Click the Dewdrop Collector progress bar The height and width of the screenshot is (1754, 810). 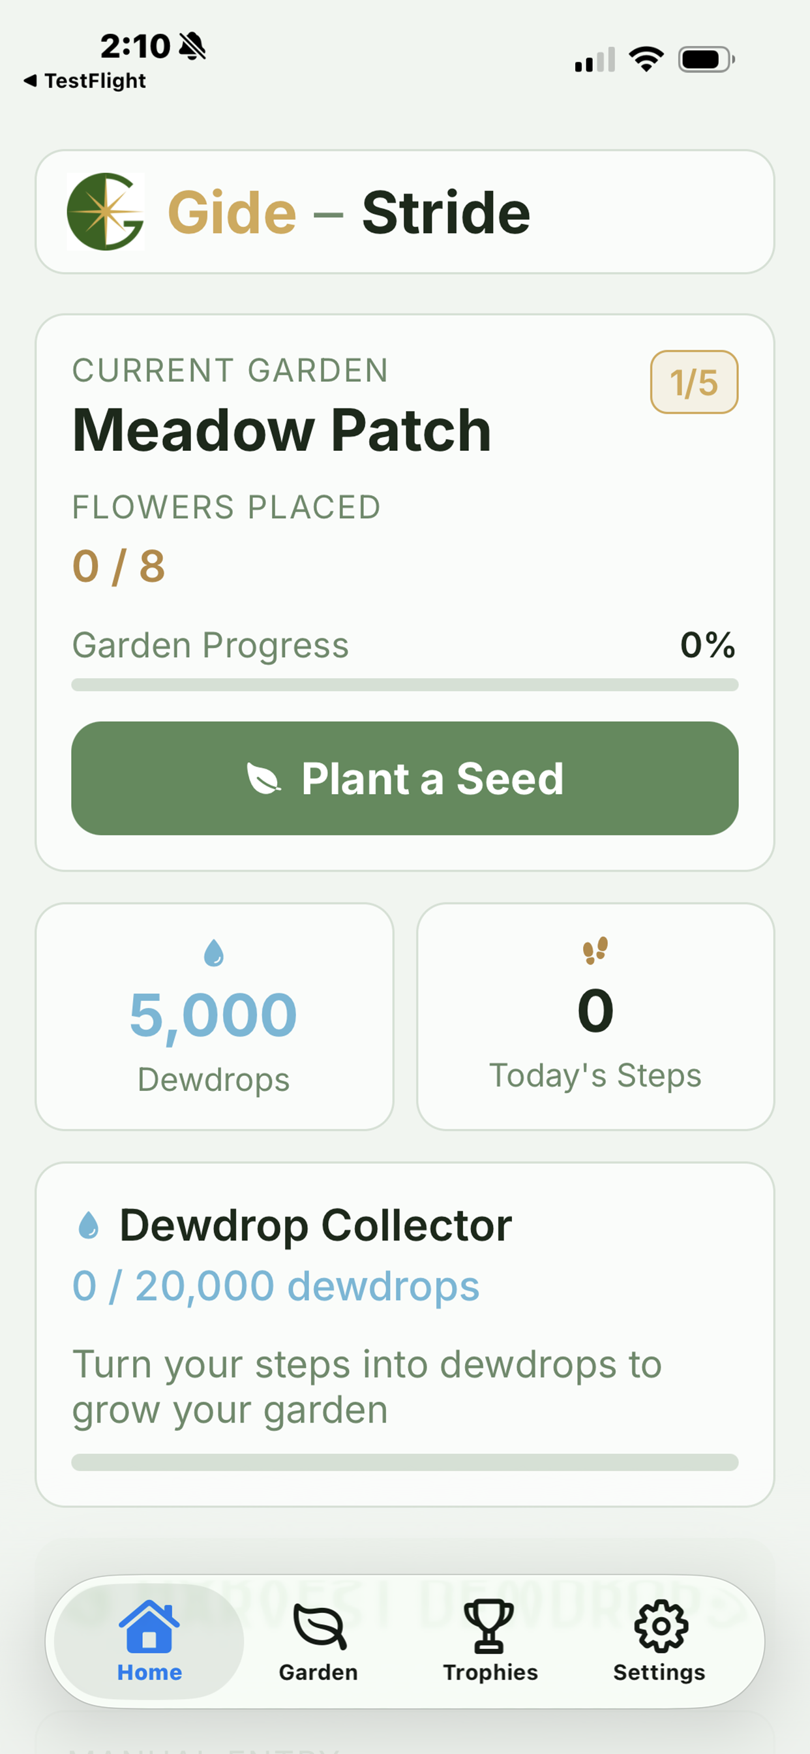pyautogui.click(x=405, y=1462)
